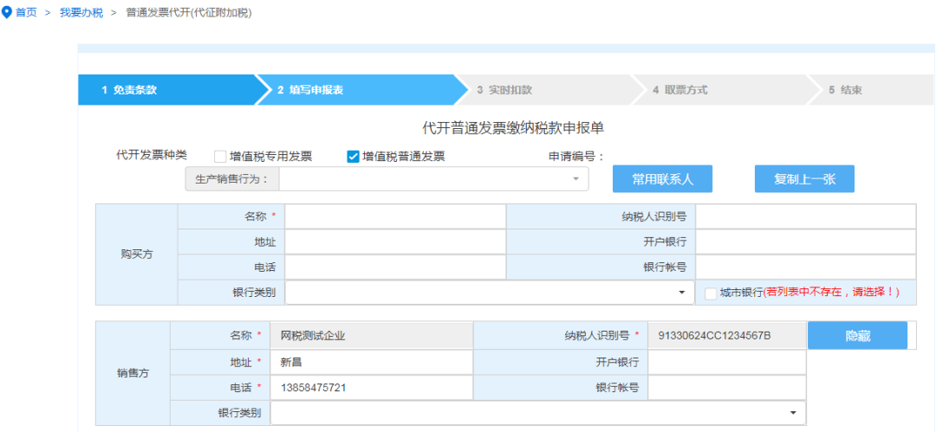This screenshot has height=432, width=936.
Task: Select step 2 填写申报表
Action: tap(358, 90)
